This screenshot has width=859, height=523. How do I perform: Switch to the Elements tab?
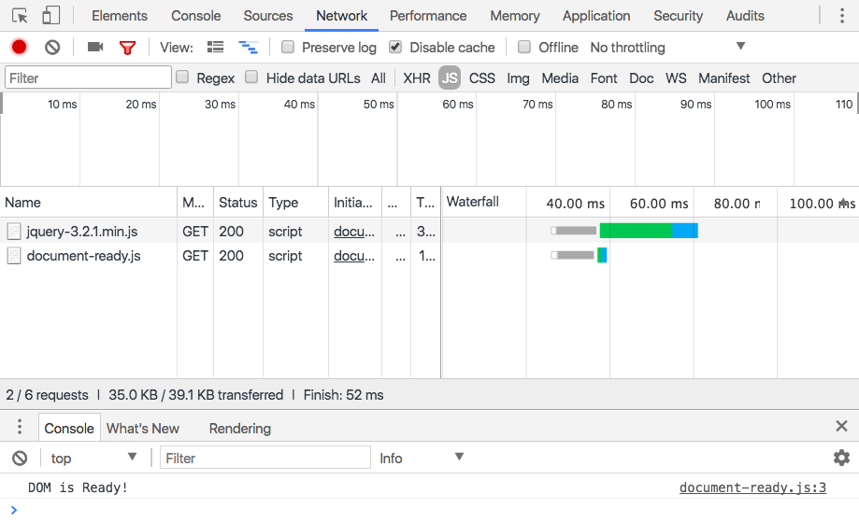tap(120, 16)
